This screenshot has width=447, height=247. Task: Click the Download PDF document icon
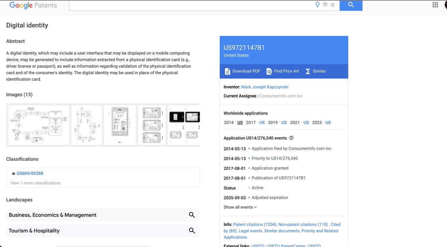(x=228, y=71)
